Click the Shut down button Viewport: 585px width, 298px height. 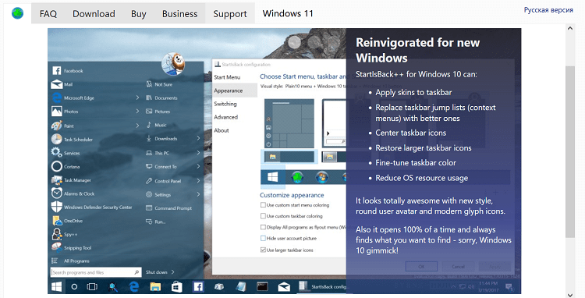(x=156, y=272)
